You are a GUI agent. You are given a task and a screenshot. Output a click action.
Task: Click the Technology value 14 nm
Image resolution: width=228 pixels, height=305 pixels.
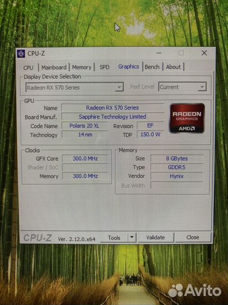[85, 134]
